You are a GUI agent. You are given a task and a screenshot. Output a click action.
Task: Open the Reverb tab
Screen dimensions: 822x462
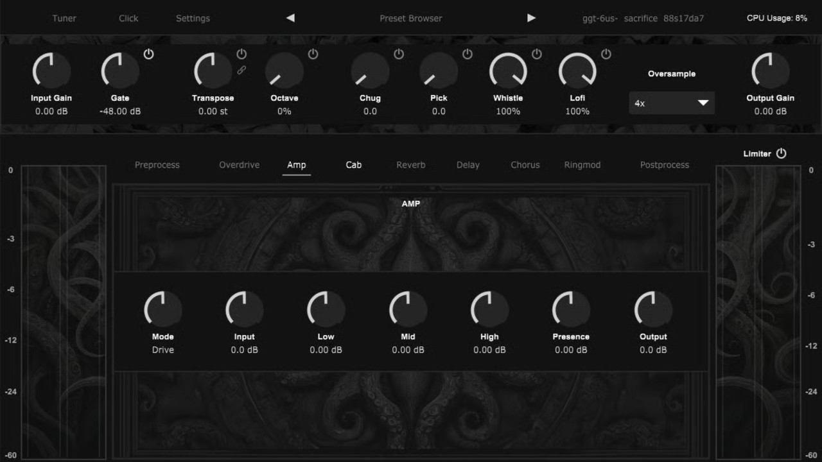(x=410, y=165)
